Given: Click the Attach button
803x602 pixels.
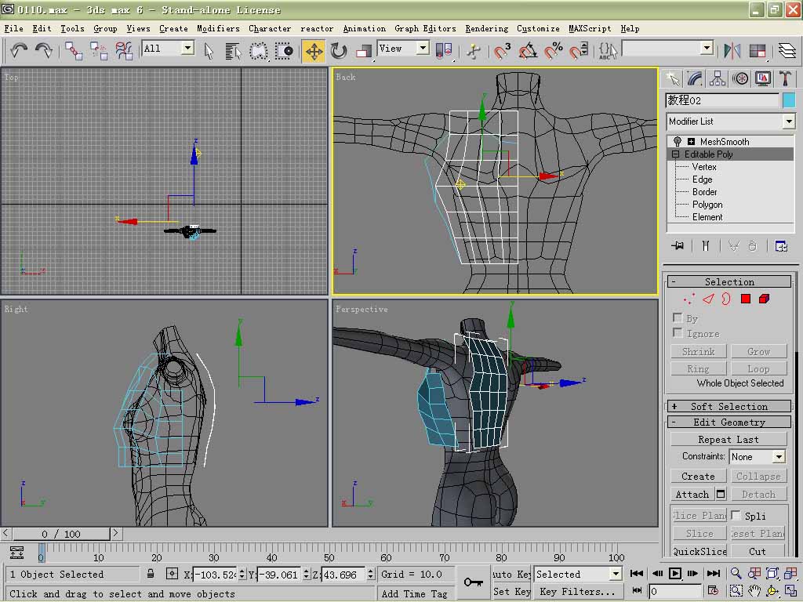Looking at the screenshot, I should [x=692, y=494].
